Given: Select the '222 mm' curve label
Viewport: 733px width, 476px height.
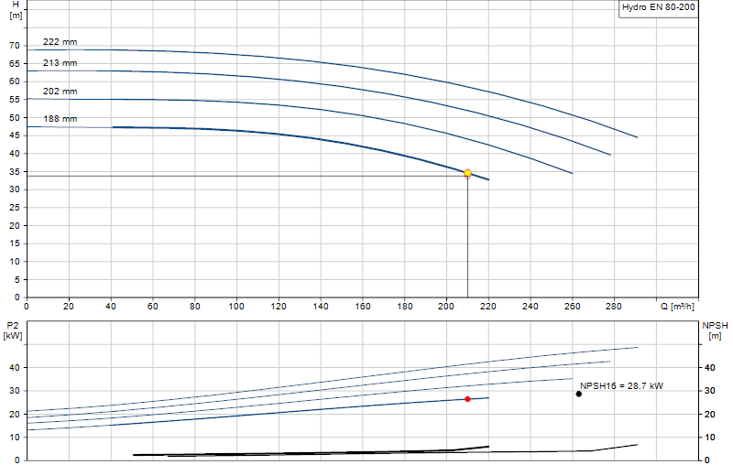Looking at the screenshot, I should click(60, 42).
